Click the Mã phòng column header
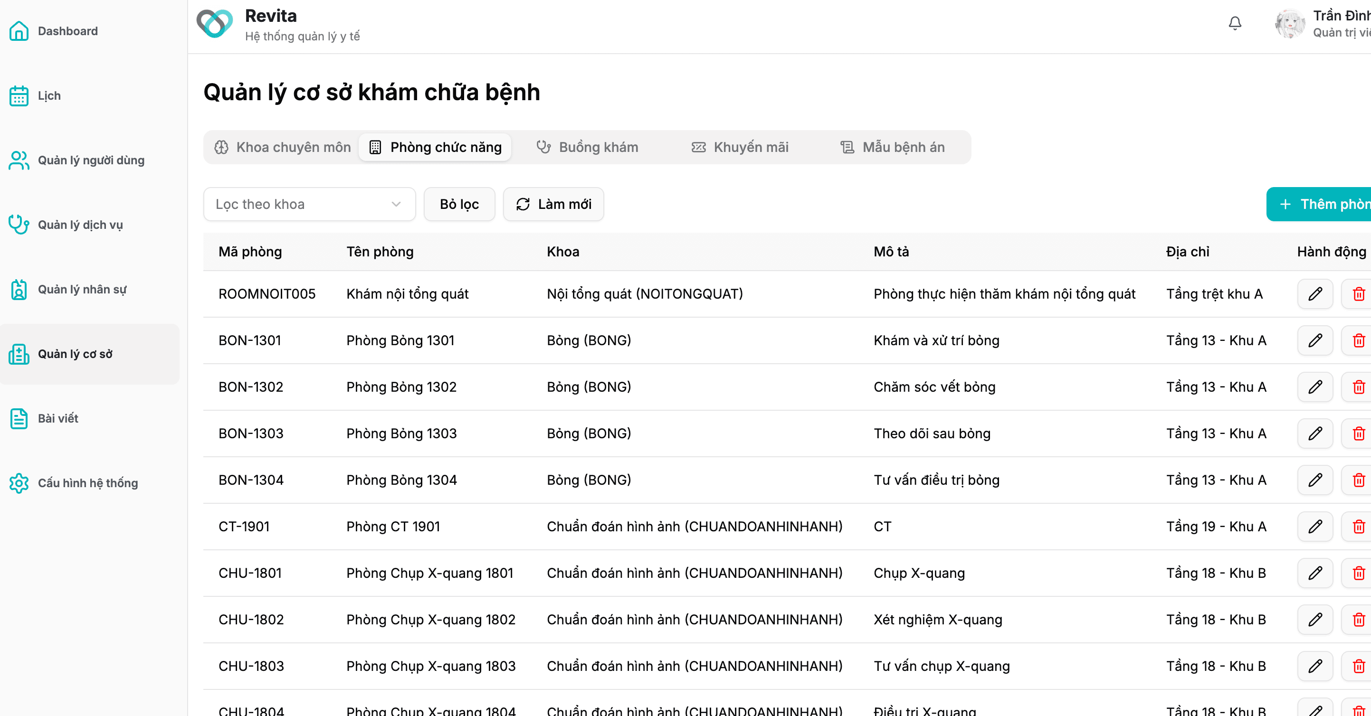The image size is (1371, 716). click(250, 252)
